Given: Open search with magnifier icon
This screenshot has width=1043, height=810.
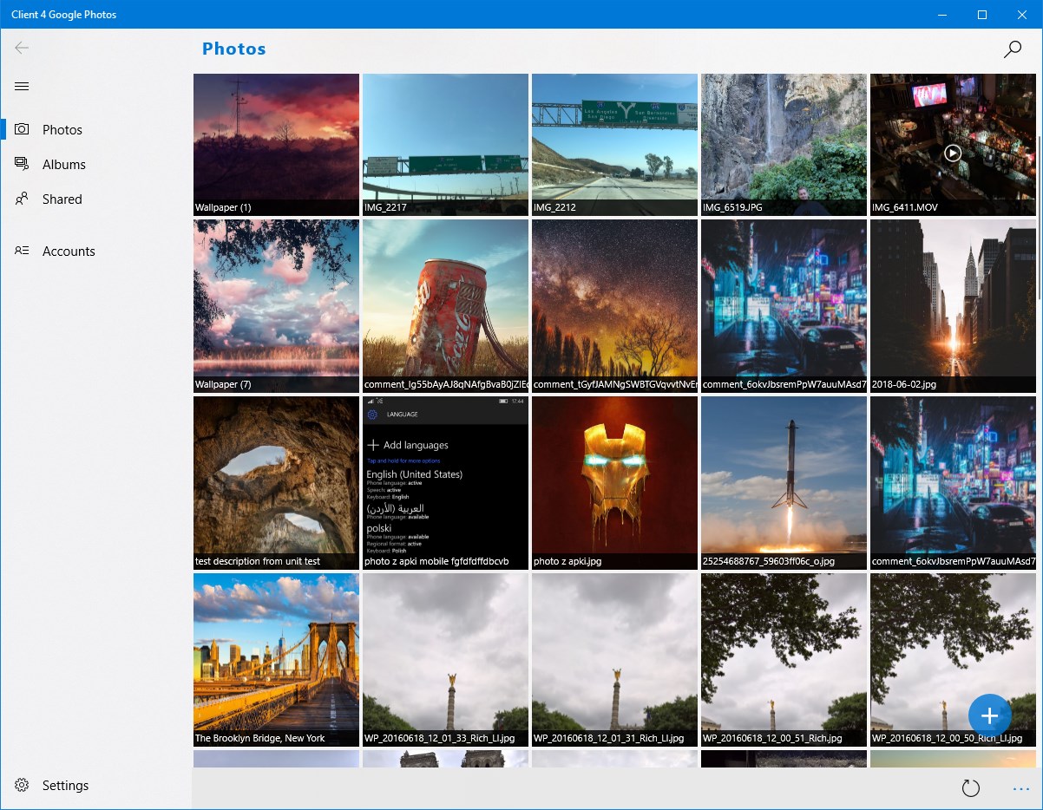Looking at the screenshot, I should (1012, 49).
